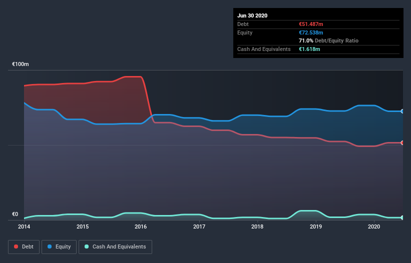The width and height of the screenshot is (411, 263).
Task: Click the 2017 x-axis label
Action: (x=199, y=226)
